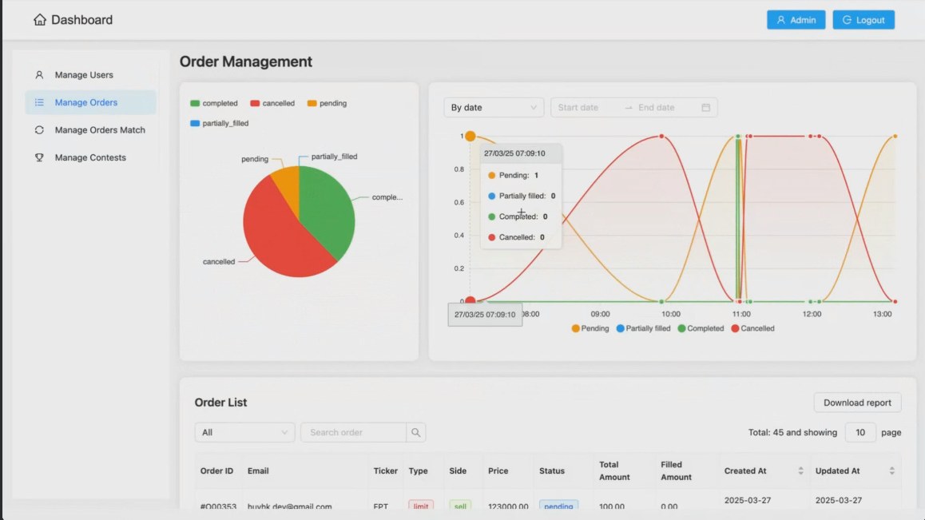Open Manage Contests menu item
The width and height of the screenshot is (925, 520).
coord(90,158)
